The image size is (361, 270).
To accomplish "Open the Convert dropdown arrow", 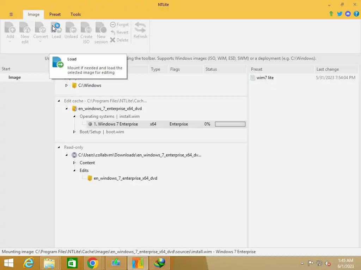I will coord(40,42).
